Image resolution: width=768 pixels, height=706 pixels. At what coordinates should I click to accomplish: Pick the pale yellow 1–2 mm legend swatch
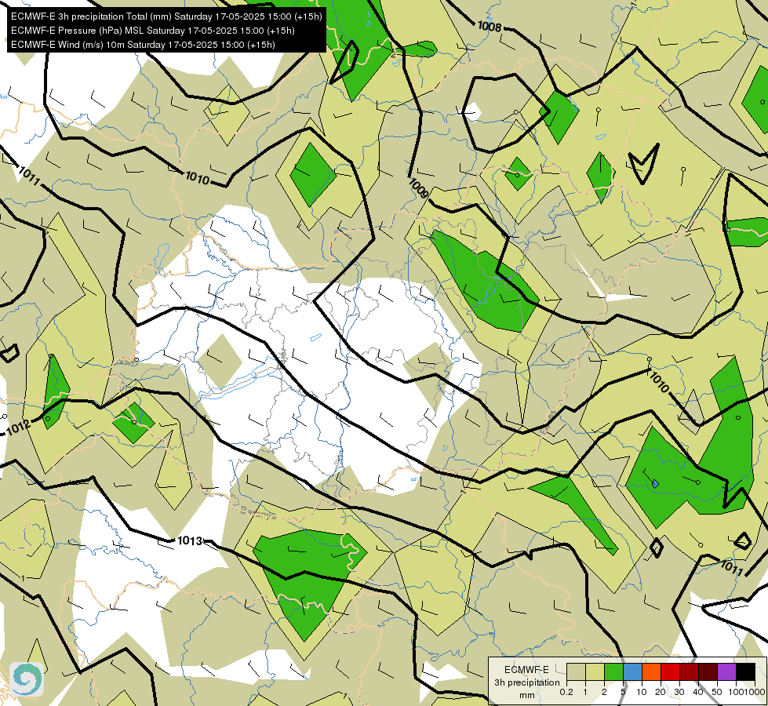click(595, 672)
